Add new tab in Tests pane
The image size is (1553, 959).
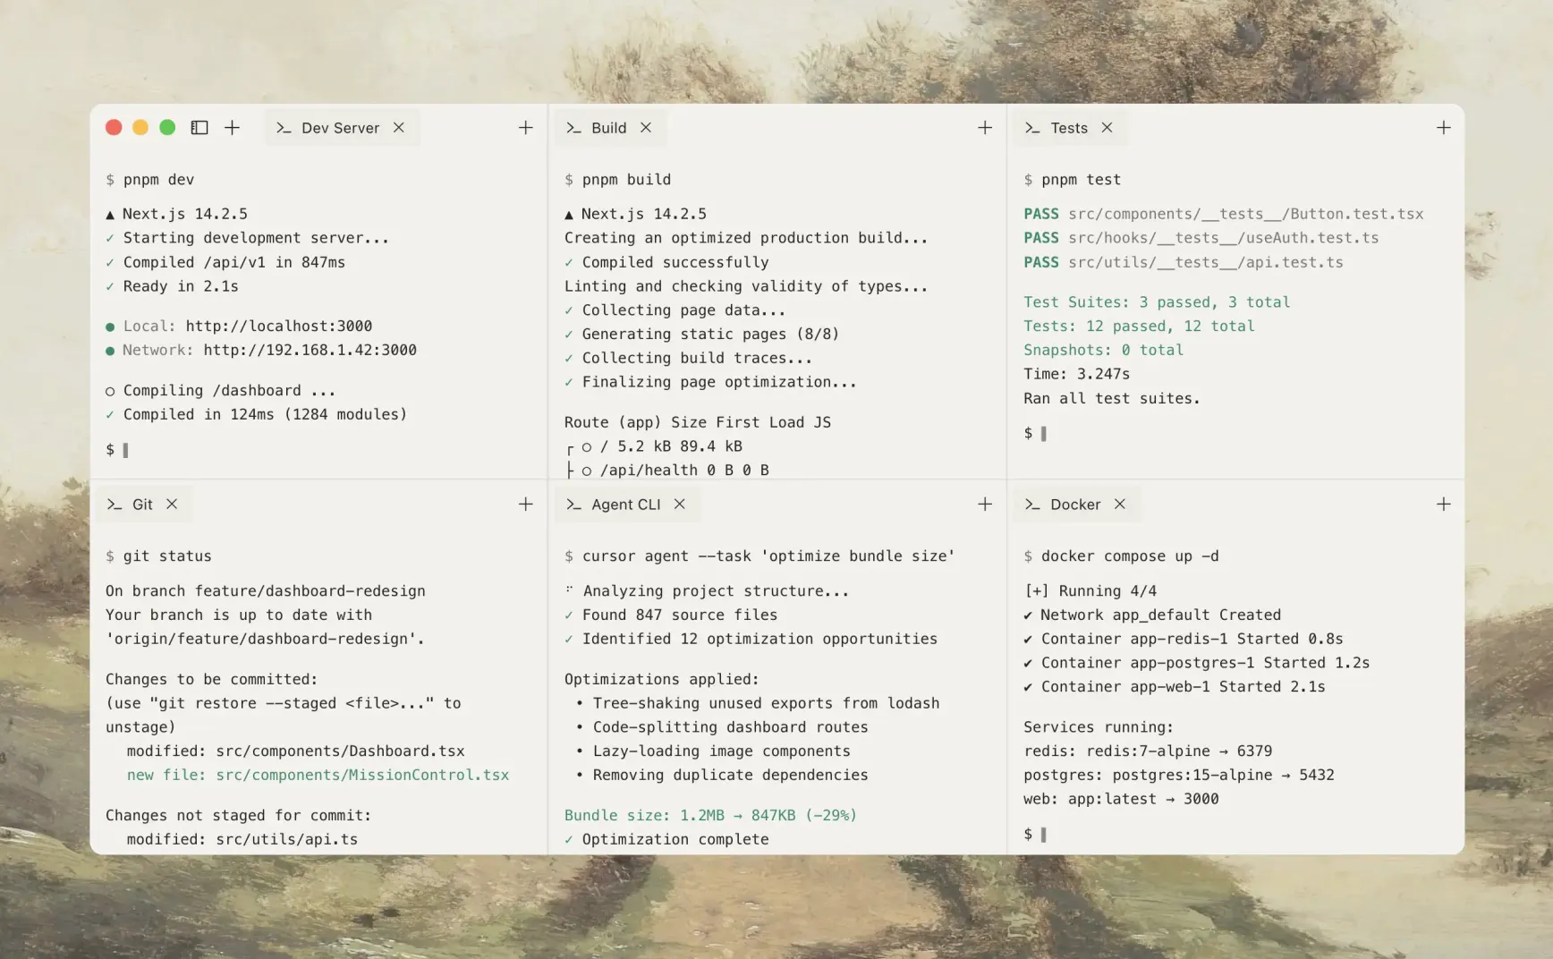(x=1443, y=128)
